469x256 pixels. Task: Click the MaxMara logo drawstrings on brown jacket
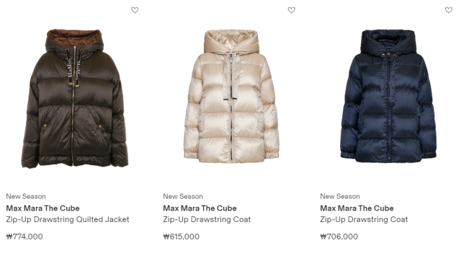tap(74, 71)
